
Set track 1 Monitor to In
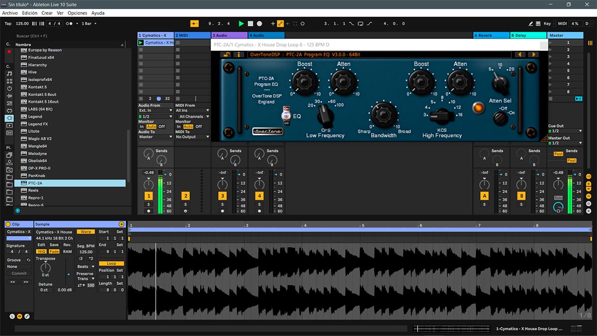click(142, 126)
